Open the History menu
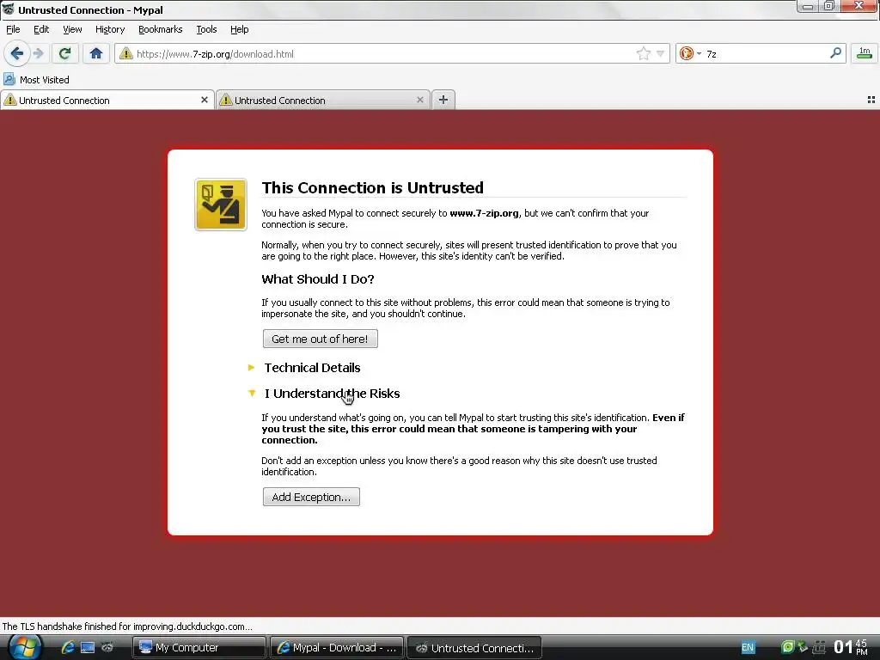Viewport: 880px width, 660px height. (110, 30)
